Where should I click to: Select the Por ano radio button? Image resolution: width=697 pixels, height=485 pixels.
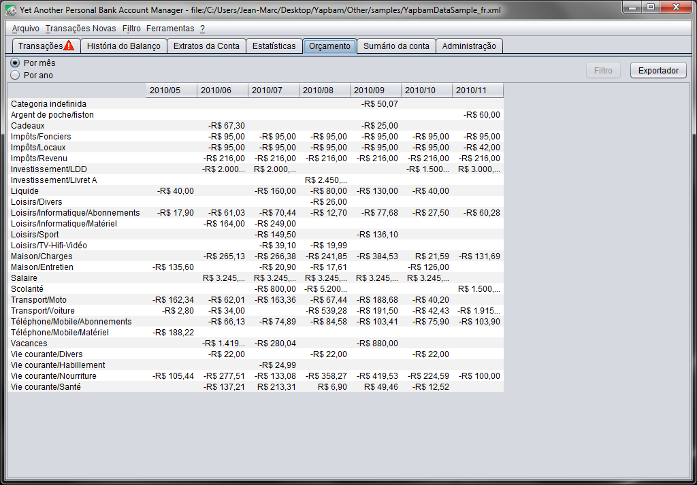pos(15,75)
